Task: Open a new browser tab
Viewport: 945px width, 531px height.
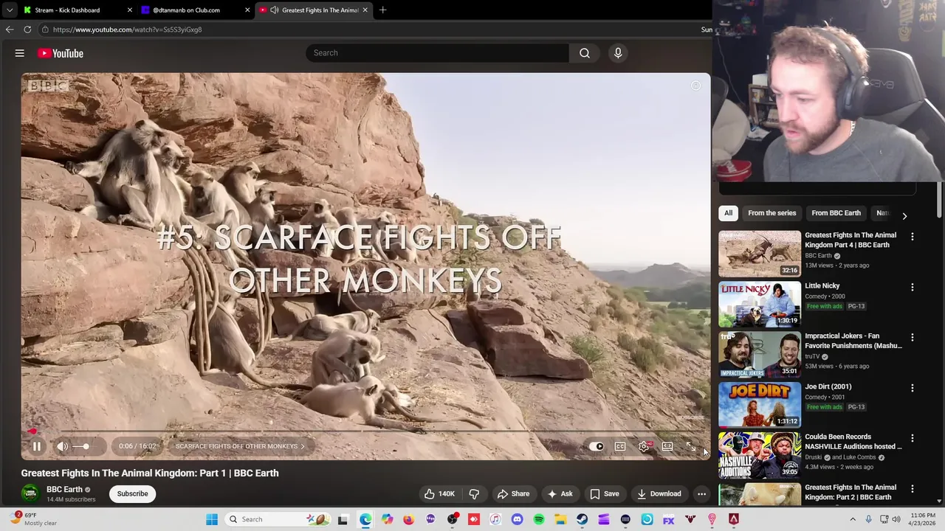Action: click(382, 10)
